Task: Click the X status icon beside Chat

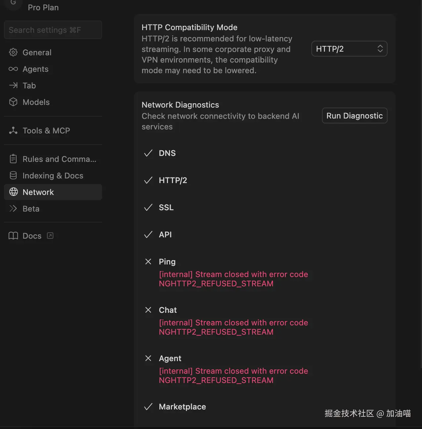Action: 148,310
